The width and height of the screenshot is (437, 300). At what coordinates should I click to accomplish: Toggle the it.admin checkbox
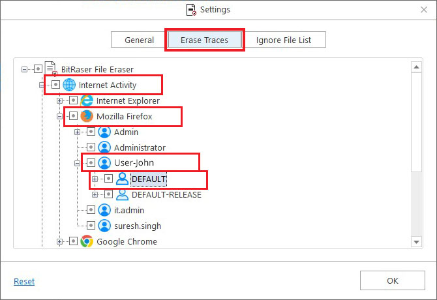tap(91, 210)
